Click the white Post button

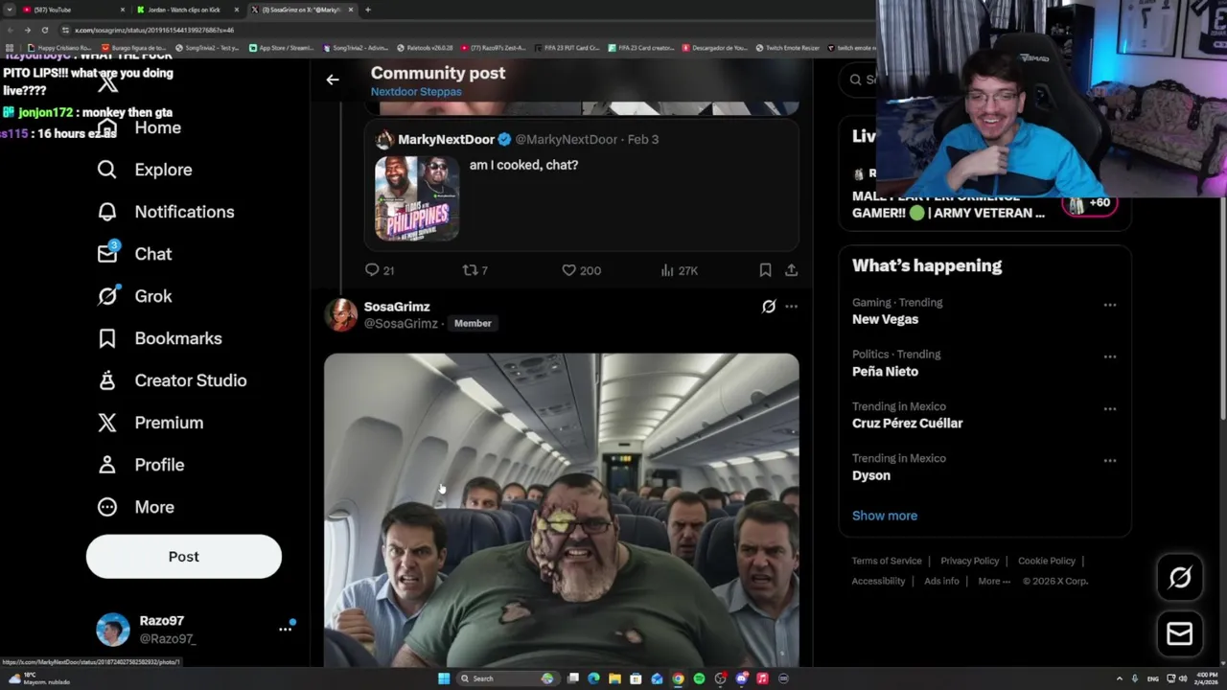click(184, 556)
